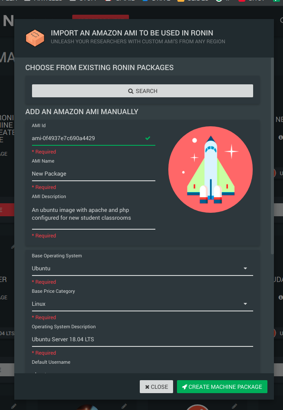Click the rocket ship illustration
This screenshot has height=410, width=283.
click(210, 170)
